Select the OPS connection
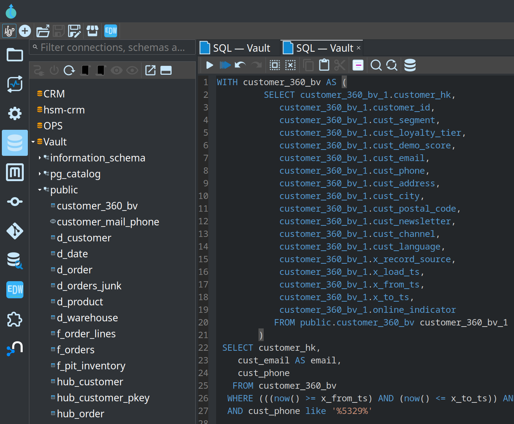Screen dimensions: 514x424 coord(53,126)
